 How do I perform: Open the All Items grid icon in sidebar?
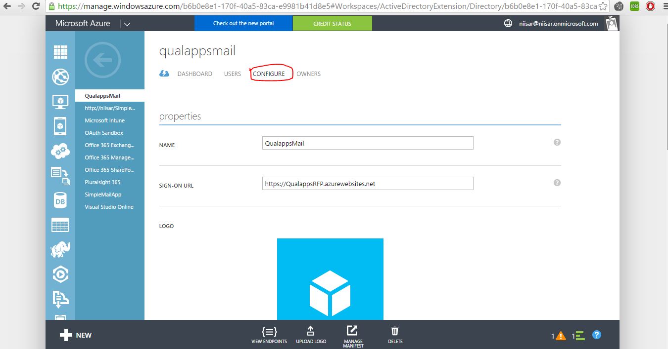(60, 52)
